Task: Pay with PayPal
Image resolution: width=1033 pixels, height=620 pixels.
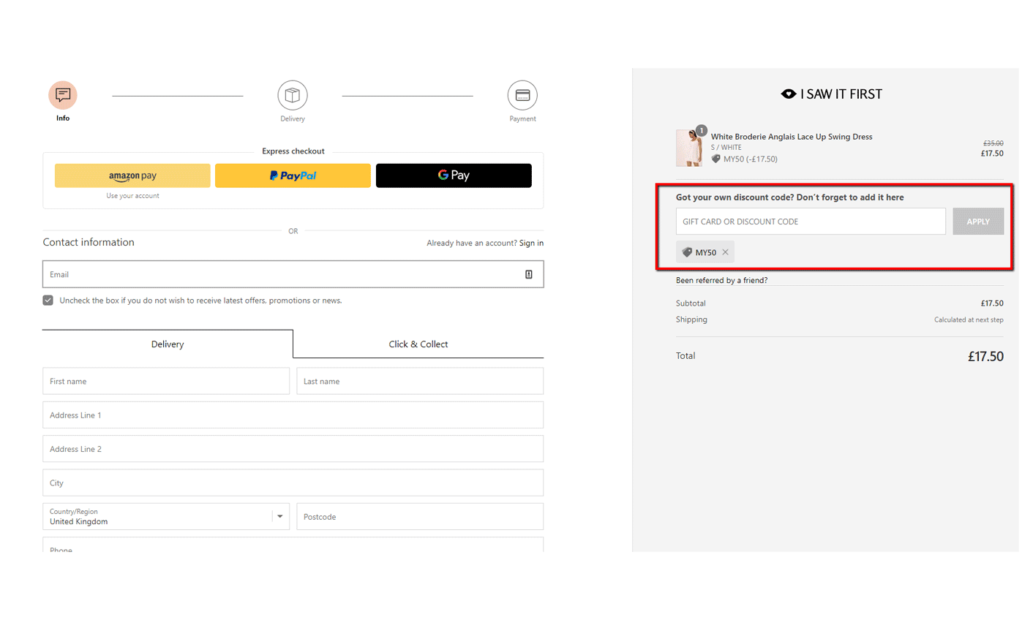Action: (293, 175)
